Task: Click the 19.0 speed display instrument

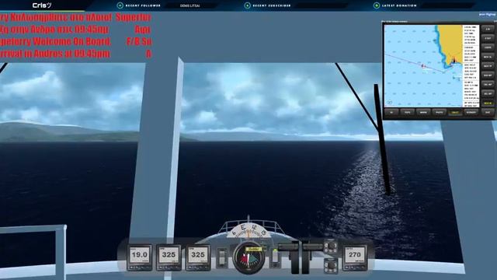Action: click(140, 257)
